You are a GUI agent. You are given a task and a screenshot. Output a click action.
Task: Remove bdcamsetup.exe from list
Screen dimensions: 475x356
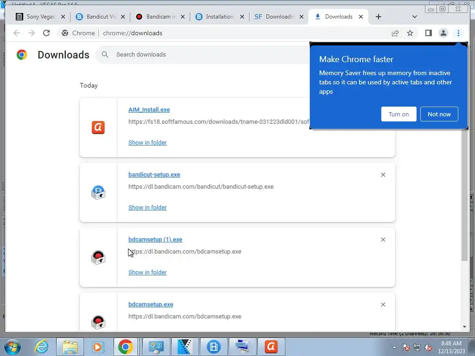click(x=383, y=304)
